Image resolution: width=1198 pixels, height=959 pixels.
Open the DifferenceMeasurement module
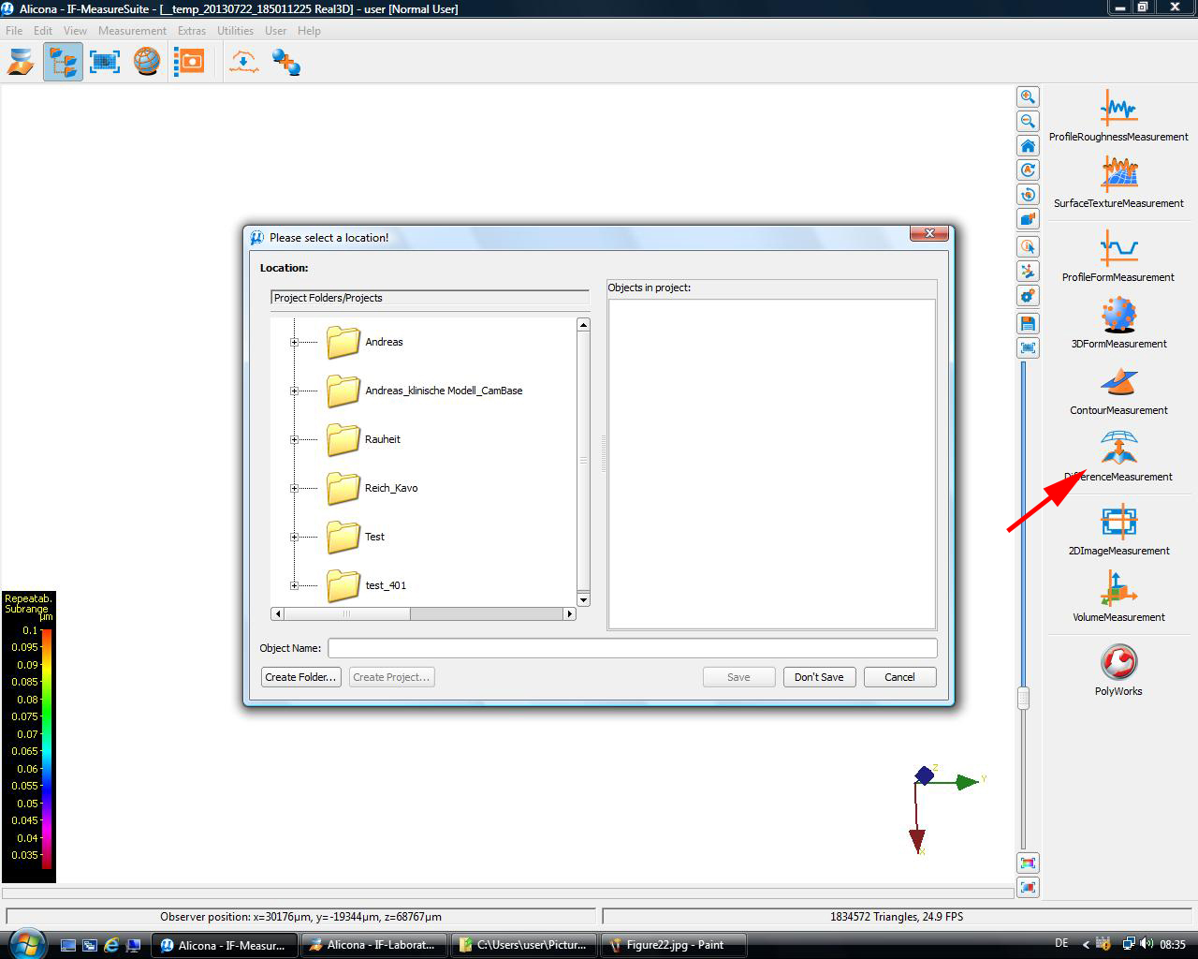coord(1118,456)
